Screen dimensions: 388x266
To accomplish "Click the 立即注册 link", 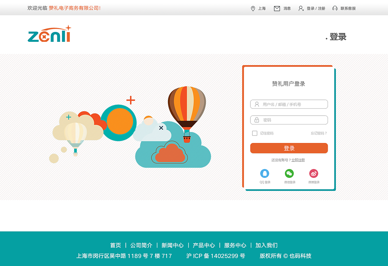I will (298, 160).
